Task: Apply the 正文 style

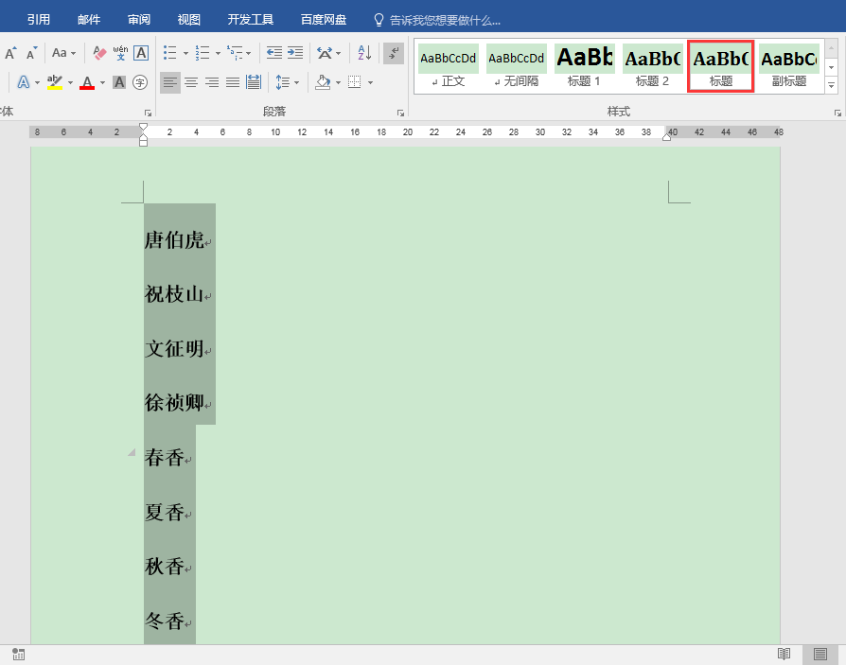Action: coord(448,66)
